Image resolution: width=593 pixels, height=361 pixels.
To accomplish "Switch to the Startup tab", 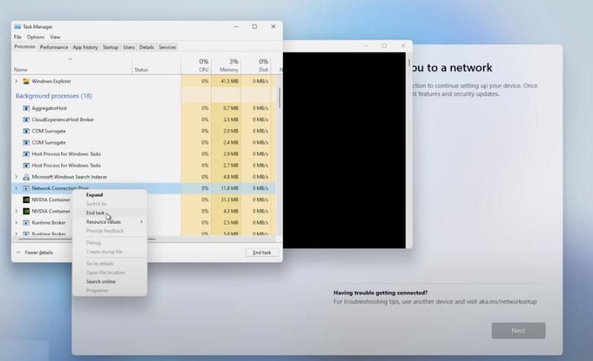I will click(110, 47).
